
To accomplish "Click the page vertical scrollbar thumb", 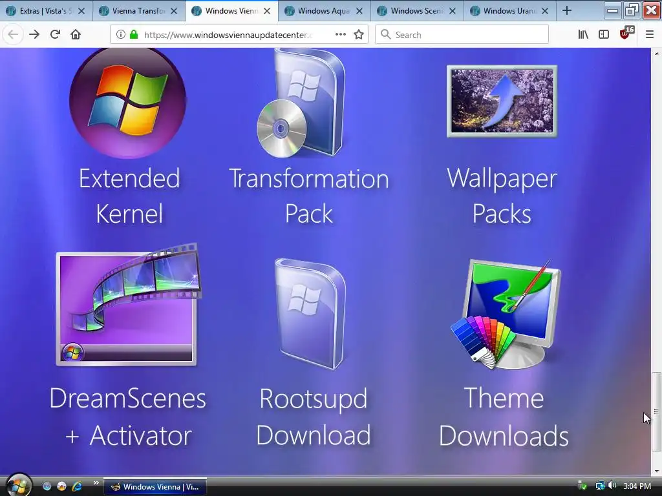I will [x=656, y=411].
